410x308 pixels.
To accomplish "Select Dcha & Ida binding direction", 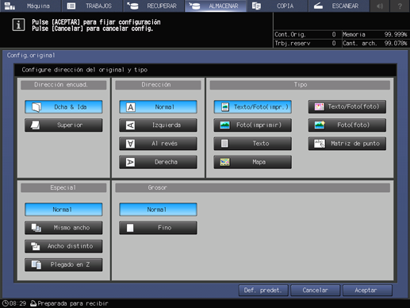I will [x=63, y=107].
